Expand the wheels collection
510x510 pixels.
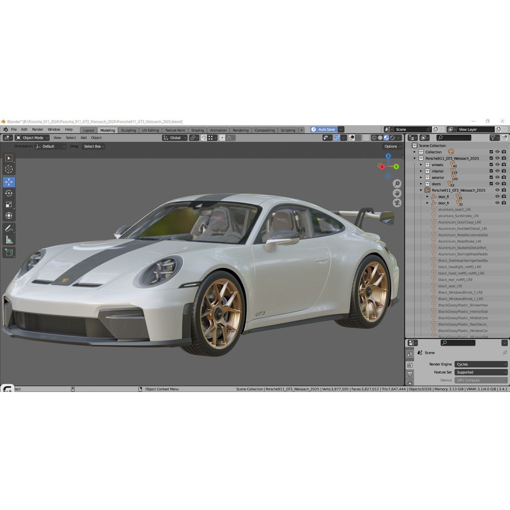(x=421, y=165)
